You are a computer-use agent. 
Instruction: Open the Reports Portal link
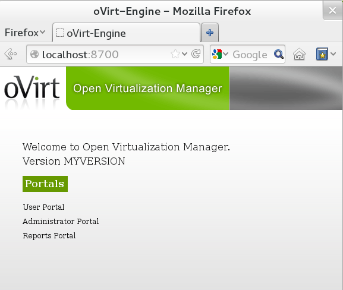click(x=49, y=236)
